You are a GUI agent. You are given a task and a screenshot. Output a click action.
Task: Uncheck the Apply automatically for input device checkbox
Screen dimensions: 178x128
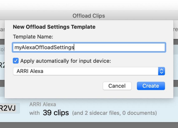click(16, 61)
